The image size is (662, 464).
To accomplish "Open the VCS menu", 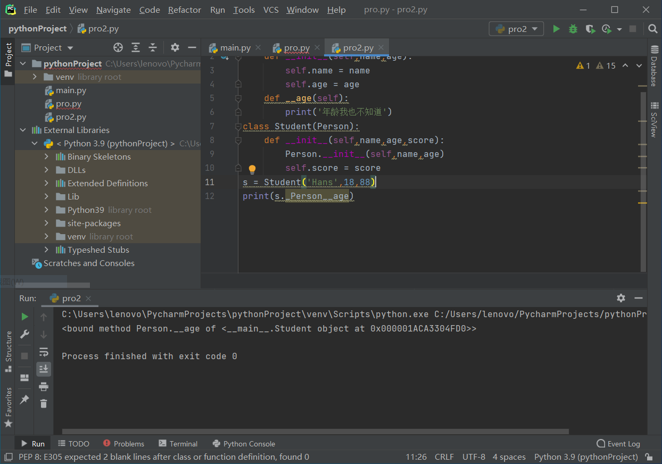I will coord(271,10).
